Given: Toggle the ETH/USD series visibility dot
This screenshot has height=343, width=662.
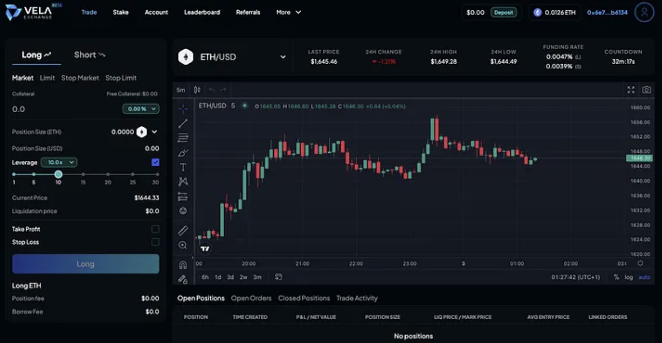Looking at the screenshot, I should point(244,106).
